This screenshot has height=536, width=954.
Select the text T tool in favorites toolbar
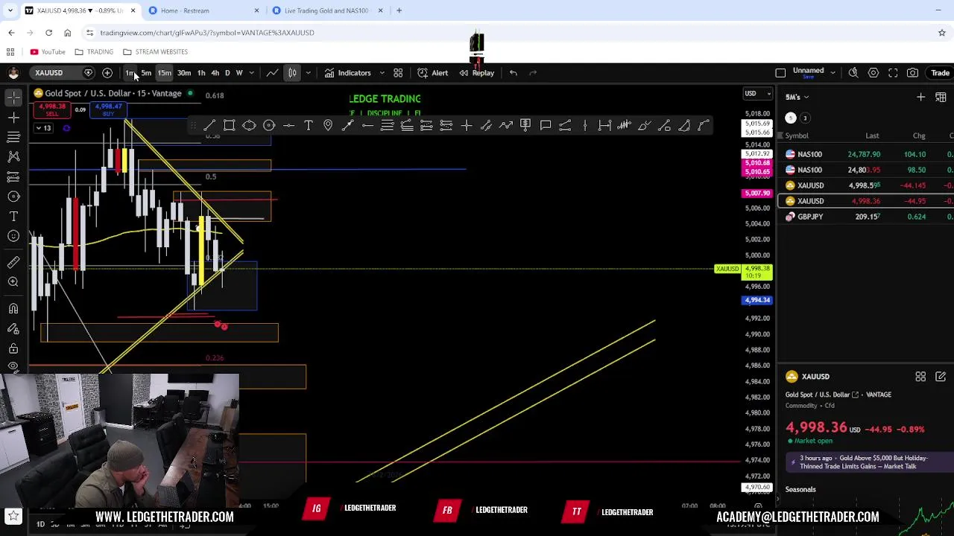(x=309, y=125)
